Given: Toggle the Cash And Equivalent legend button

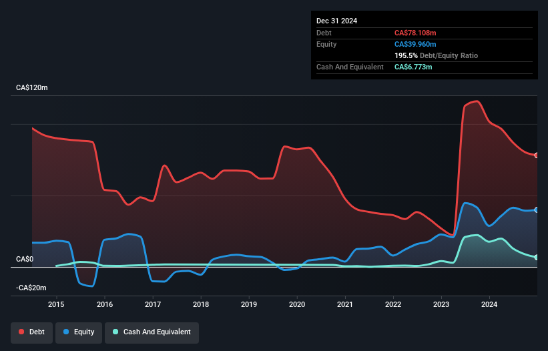Looking at the screenshot, I should 152,332.
